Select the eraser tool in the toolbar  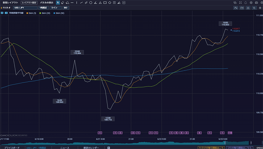tap(63, 2)
